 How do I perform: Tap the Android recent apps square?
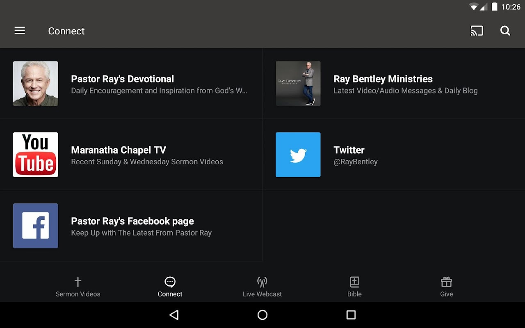(351, 315)
